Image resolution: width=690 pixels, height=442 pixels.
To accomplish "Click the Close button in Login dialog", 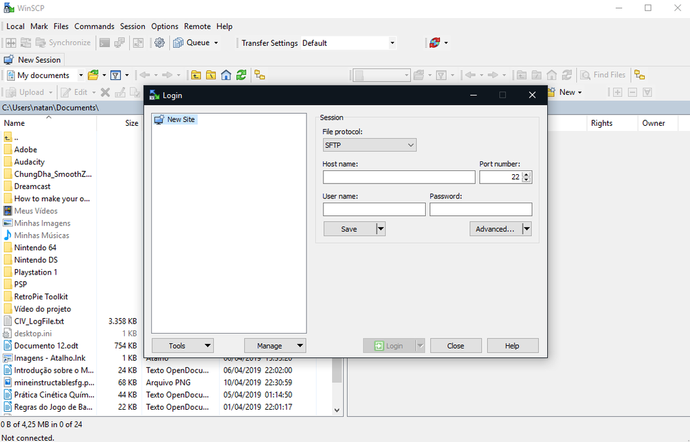I will point(456,346).
